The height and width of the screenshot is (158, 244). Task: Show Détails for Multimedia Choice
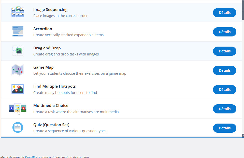point(224,109)
